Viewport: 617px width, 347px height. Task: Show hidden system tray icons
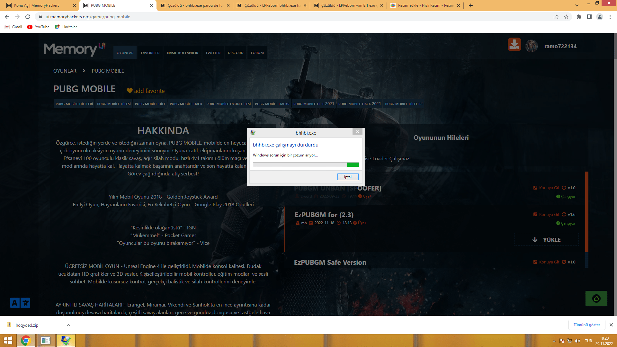pyautogui.click(x=554, y=341)
